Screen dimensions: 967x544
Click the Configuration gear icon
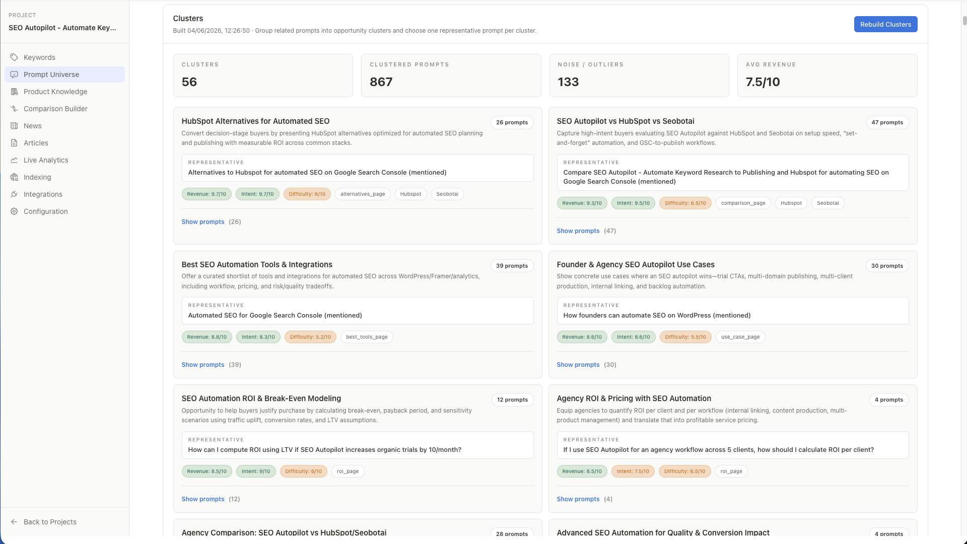[x=14, y=211]
